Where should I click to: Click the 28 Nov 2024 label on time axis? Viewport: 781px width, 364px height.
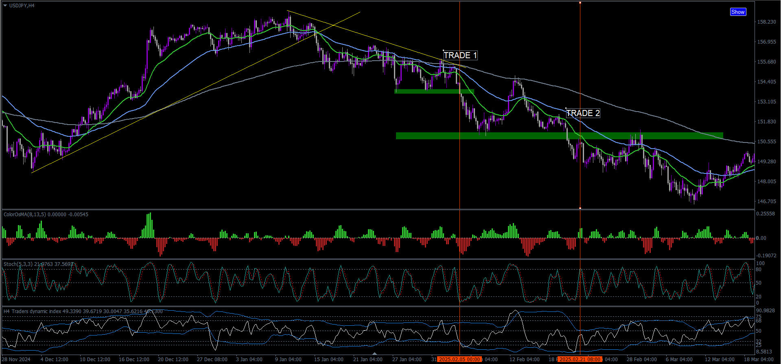coord(16,360)
